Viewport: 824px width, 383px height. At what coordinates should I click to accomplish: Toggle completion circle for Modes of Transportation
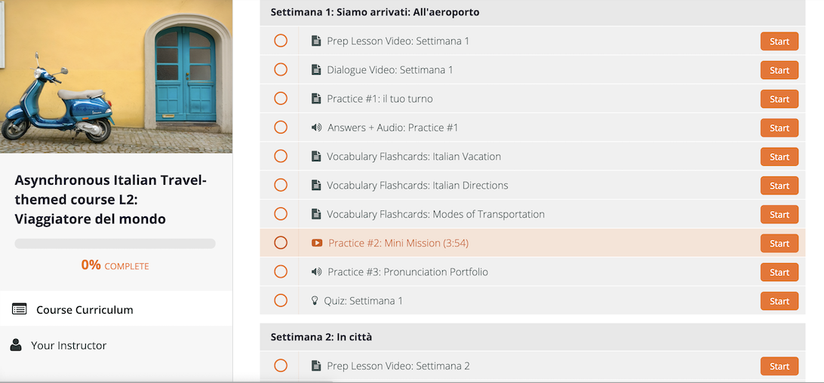281,214
